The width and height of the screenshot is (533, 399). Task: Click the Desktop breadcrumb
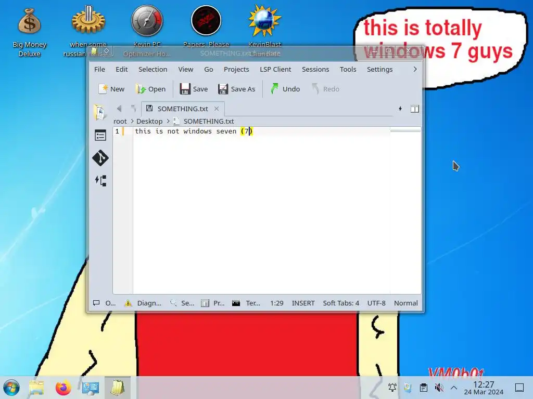[149, 121]
